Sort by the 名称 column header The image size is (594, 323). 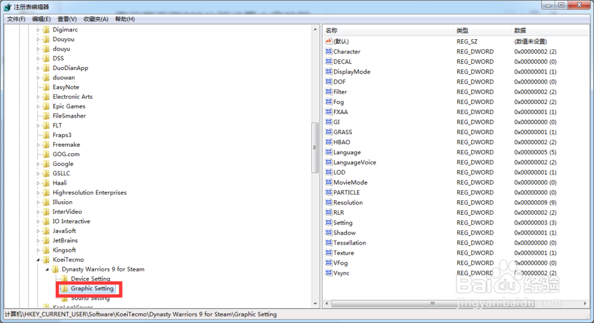pos(388,30)
